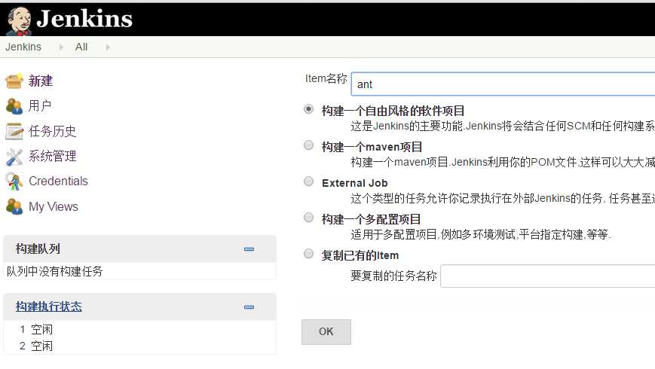The height and width of the screenshot is (369, 655).
Task: Click the 复制已有的Item label
Action: click(x=360, y=255)
